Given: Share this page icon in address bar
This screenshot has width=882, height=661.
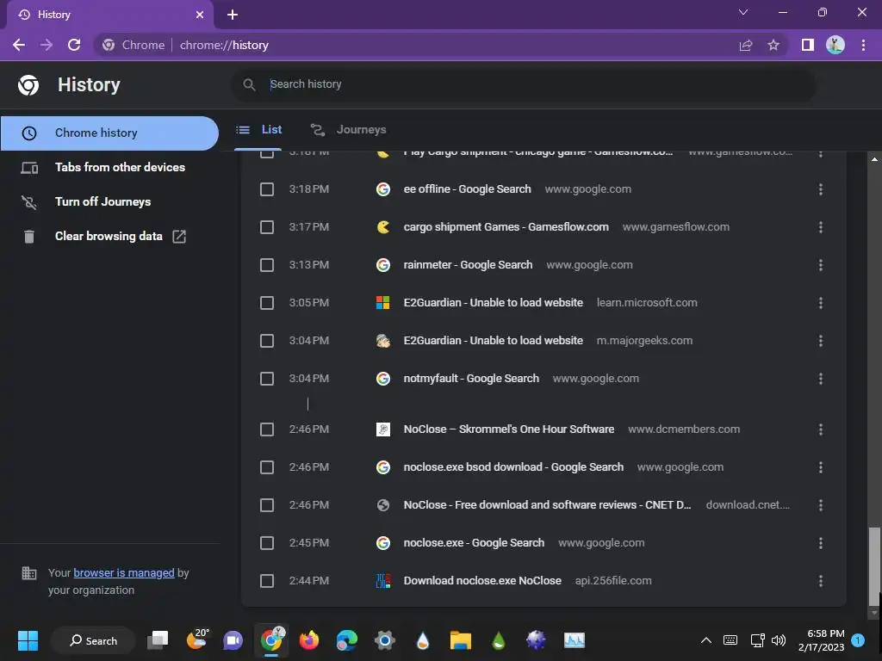Looking at the screenshot, I should click(746, 45).
